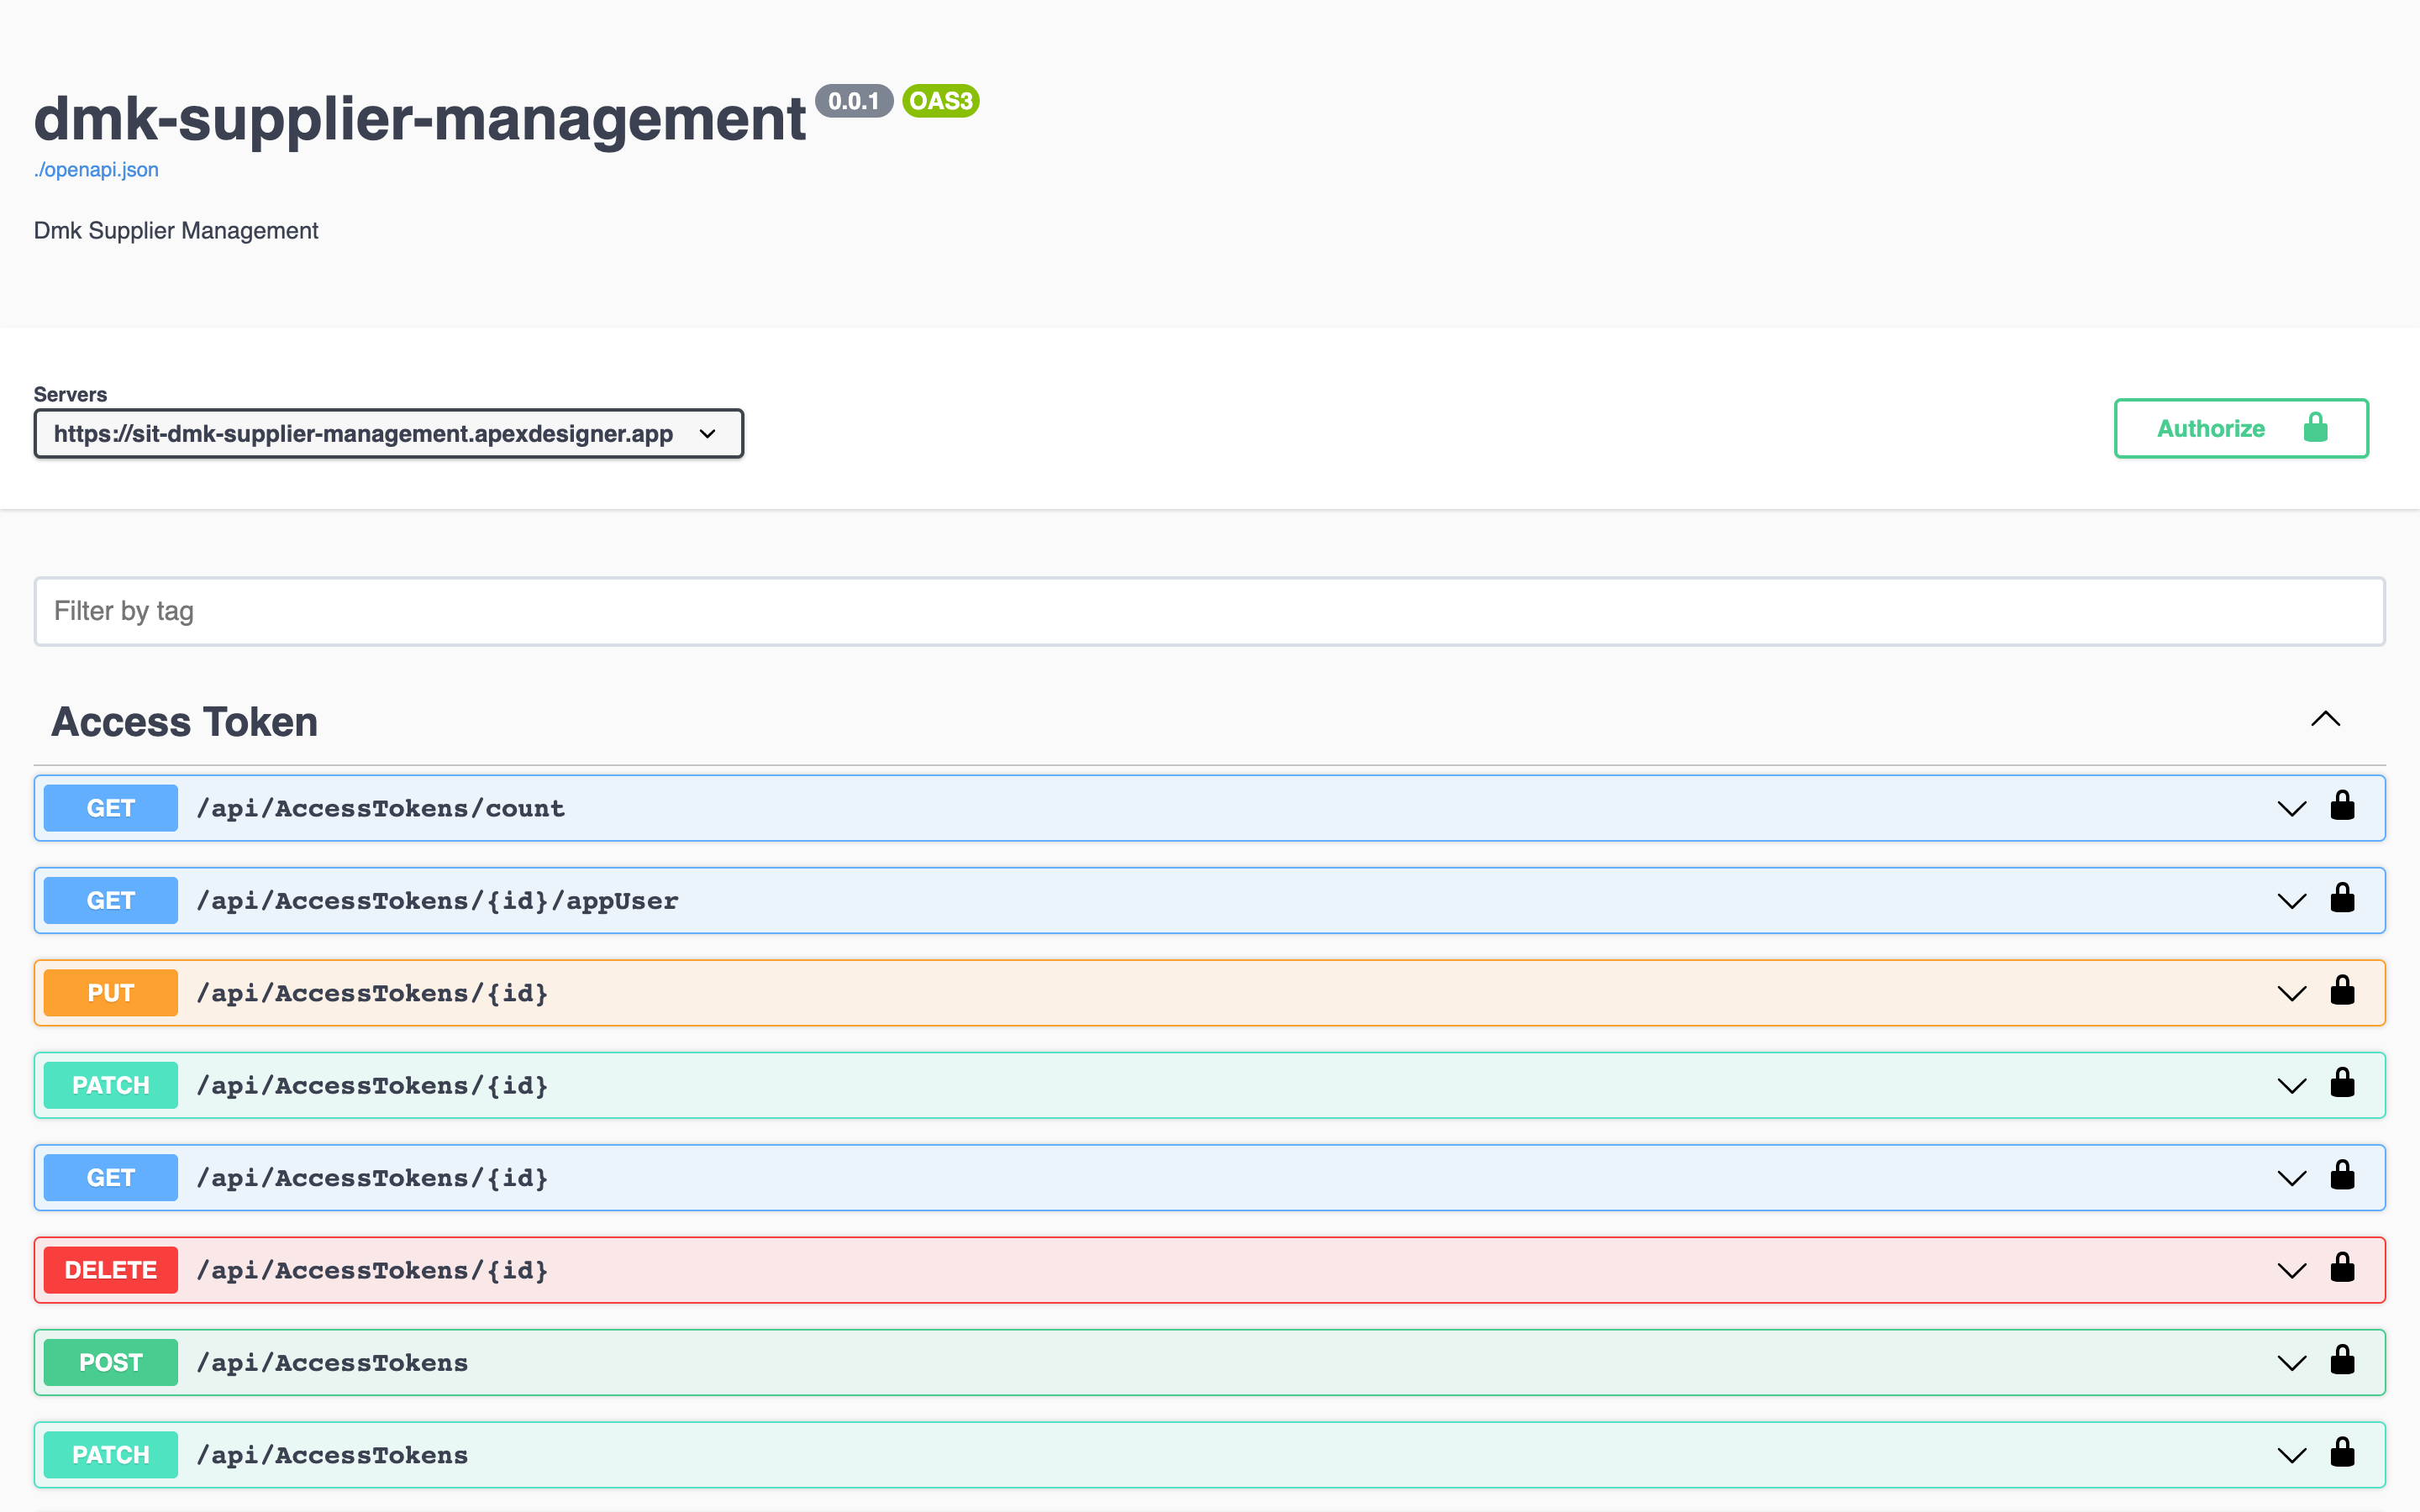2420x1512 pixels.
Task: Open the Servers URL dropdown
Action: click(x=388, y=434)
